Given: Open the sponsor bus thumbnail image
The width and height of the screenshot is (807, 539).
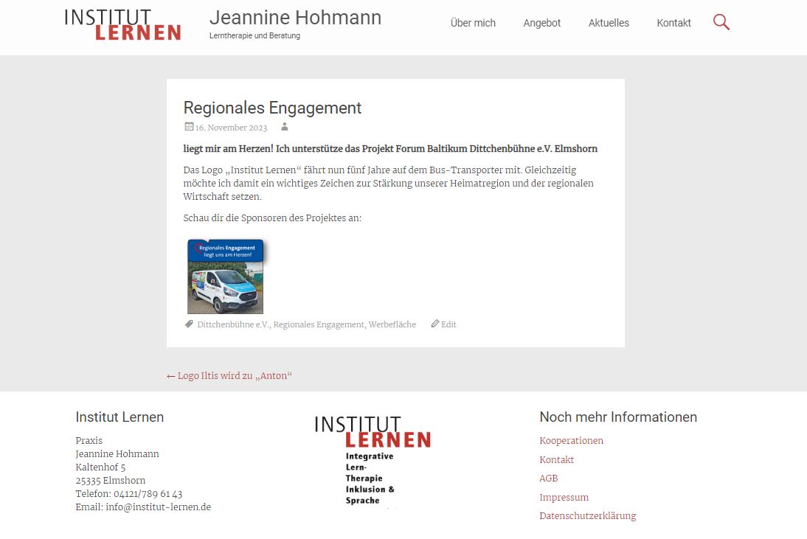Looking at the screenshot, I should coord(226,277).
